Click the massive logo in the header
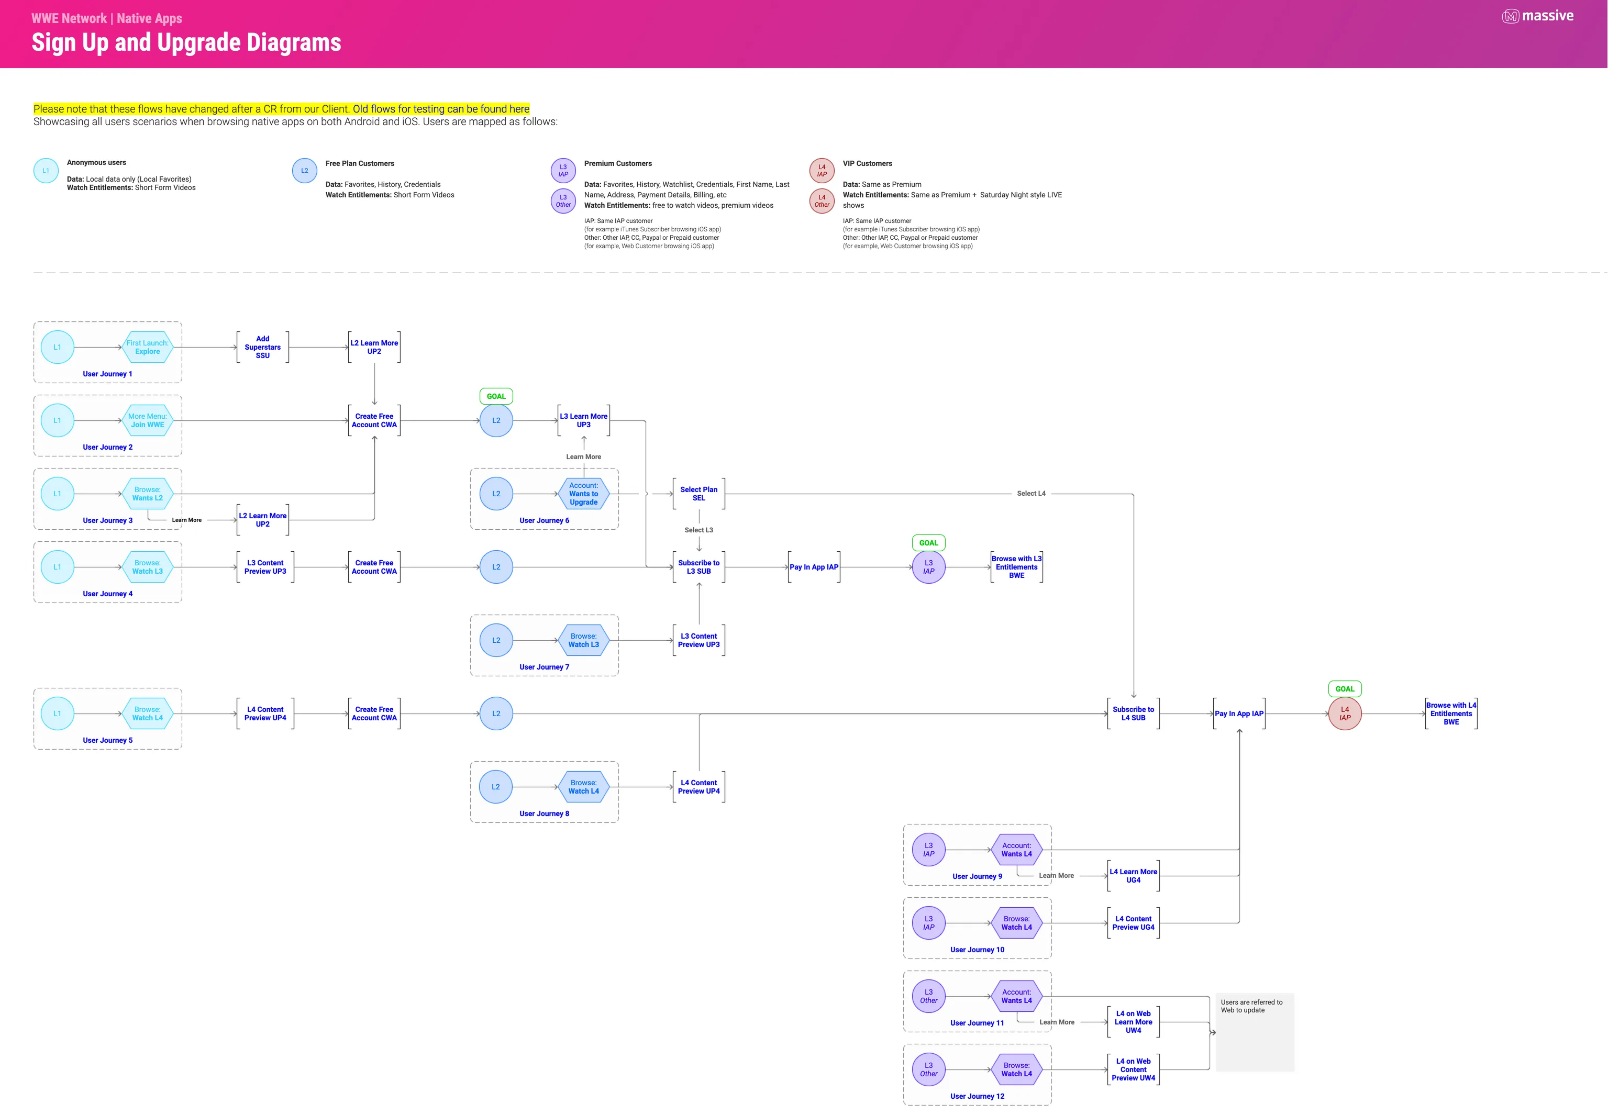Screen dimensions: 1608x1115 pos(1537,16)
